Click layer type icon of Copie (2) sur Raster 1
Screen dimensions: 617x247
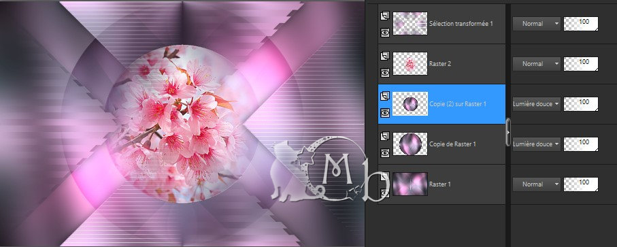(x=385, y=97)
